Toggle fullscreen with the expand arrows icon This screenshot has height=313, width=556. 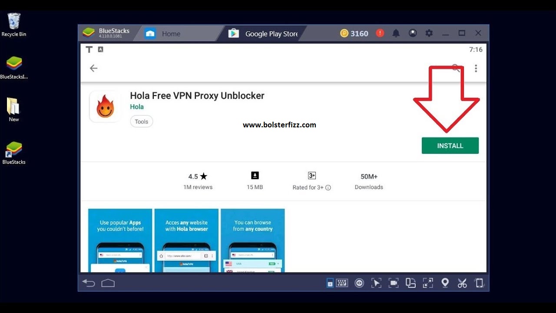[x=428, y=283]
